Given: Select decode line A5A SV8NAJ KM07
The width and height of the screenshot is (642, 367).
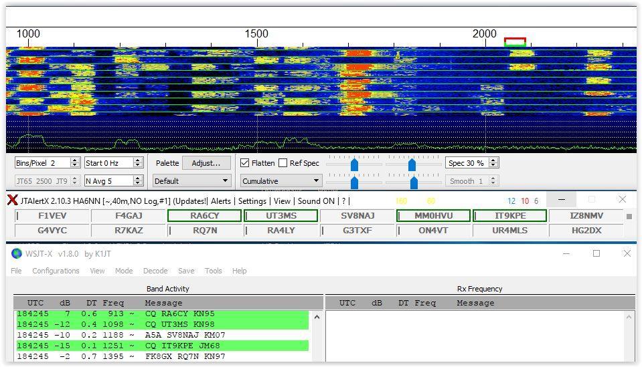Looking at the screenshot, I should point(162,335).
